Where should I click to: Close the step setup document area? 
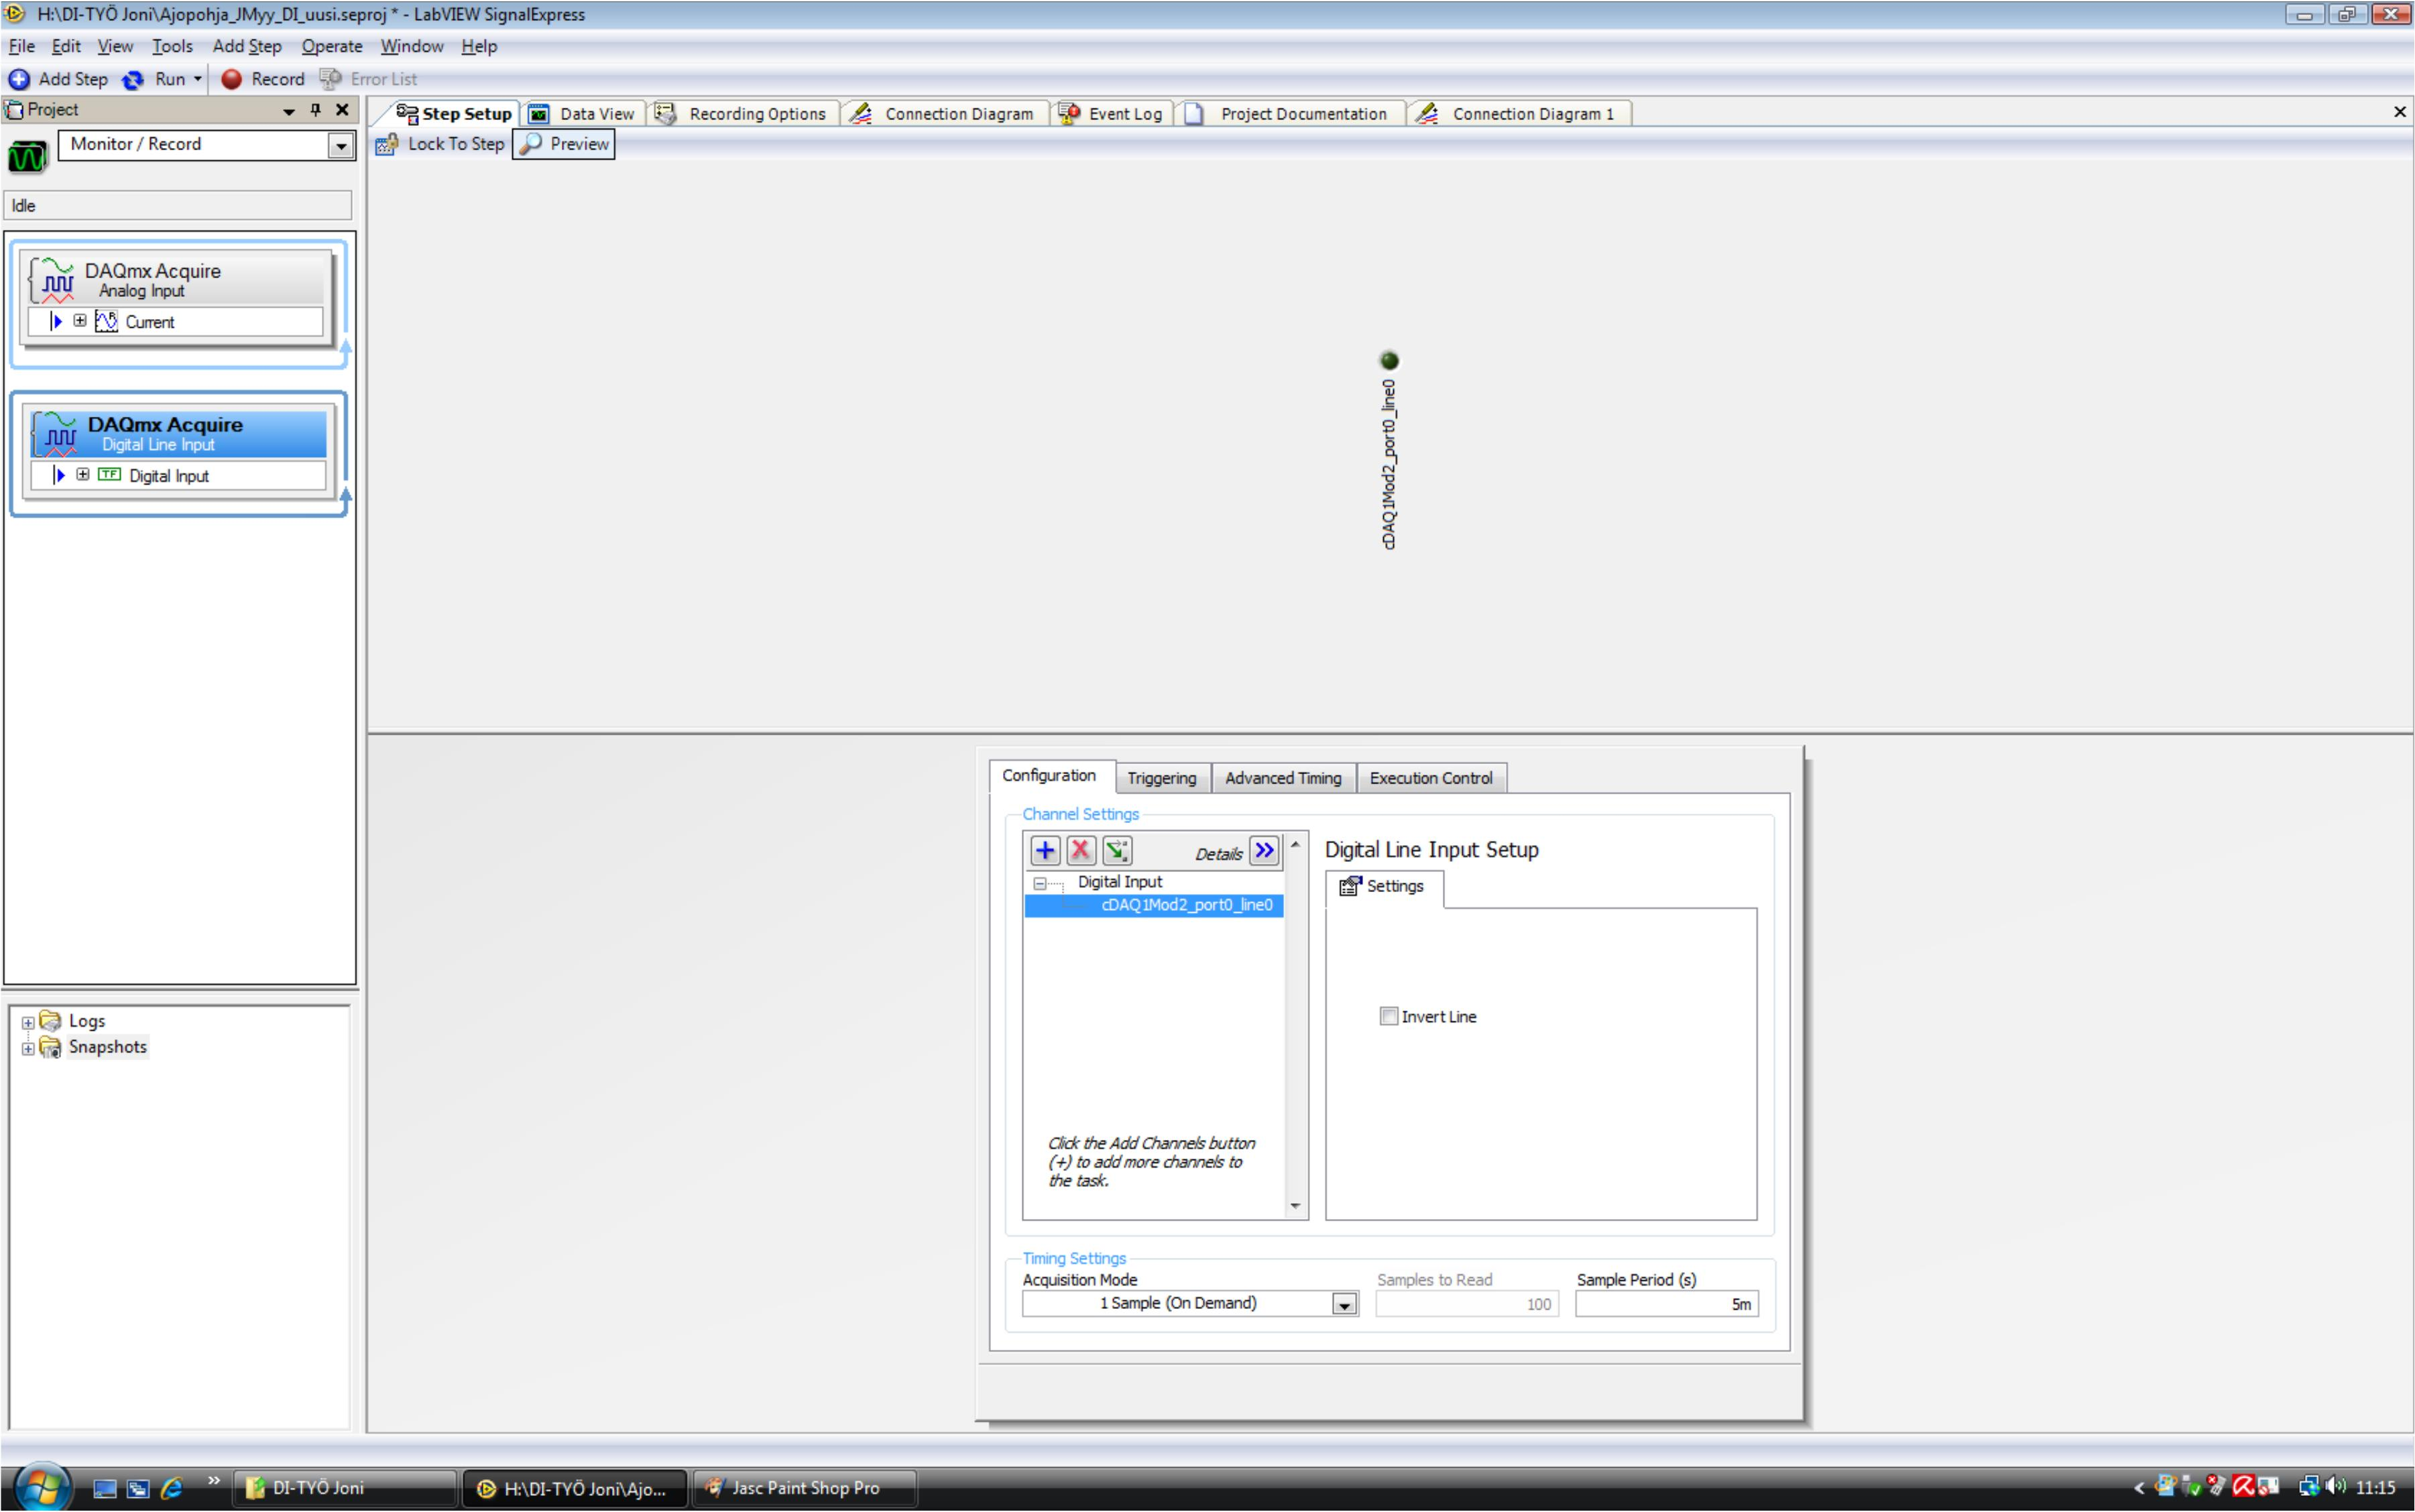pos(2399,112)
